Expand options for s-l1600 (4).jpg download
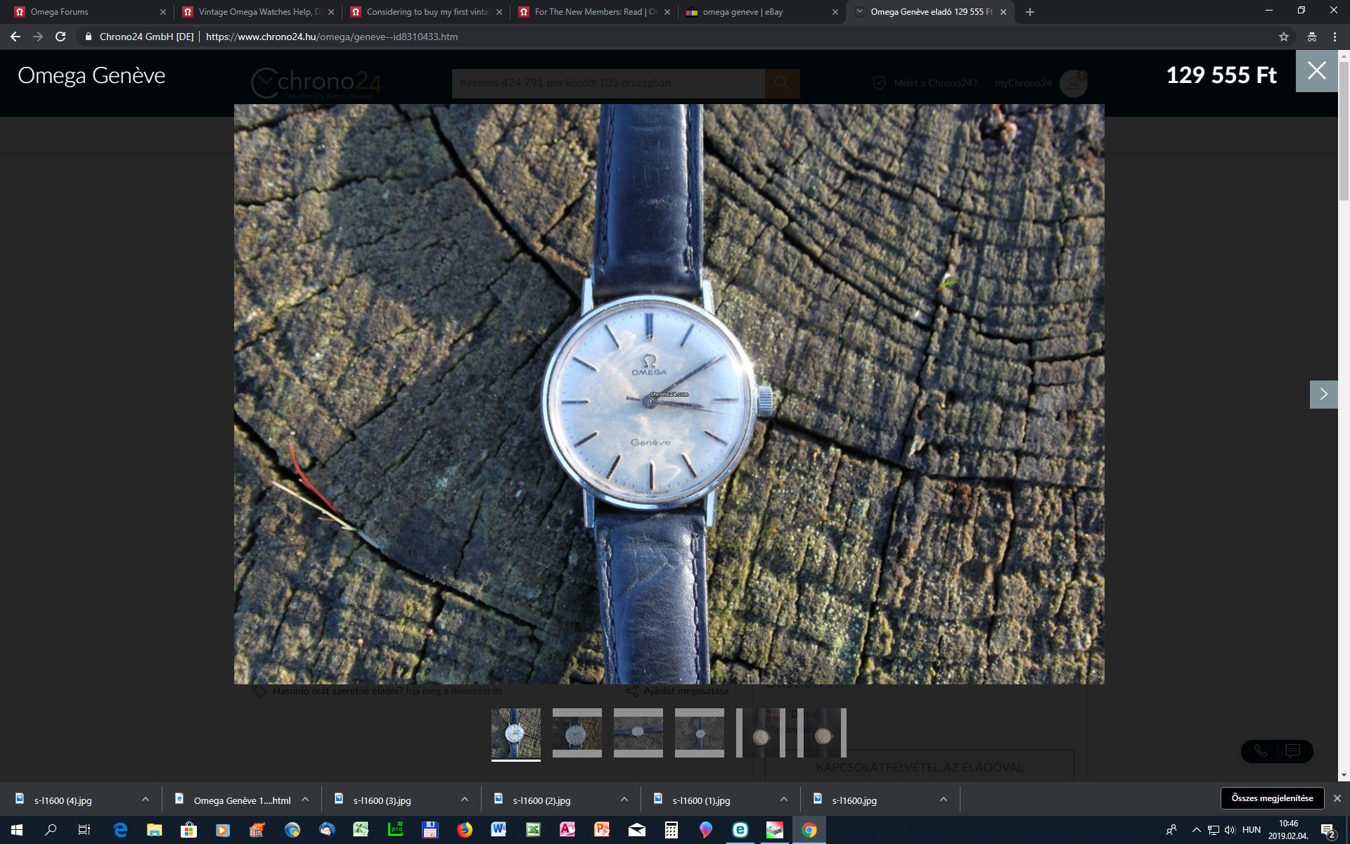Screen dimensions: 1350x844 (146, 800)
